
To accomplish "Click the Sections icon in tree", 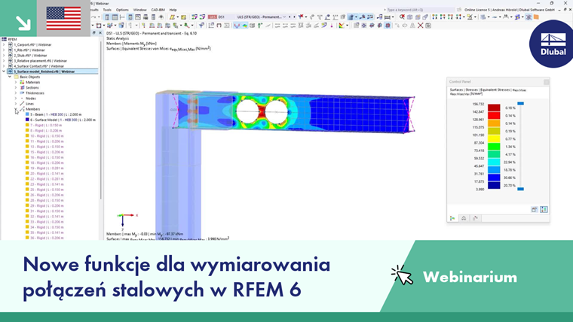I will [x=22, y=87].
